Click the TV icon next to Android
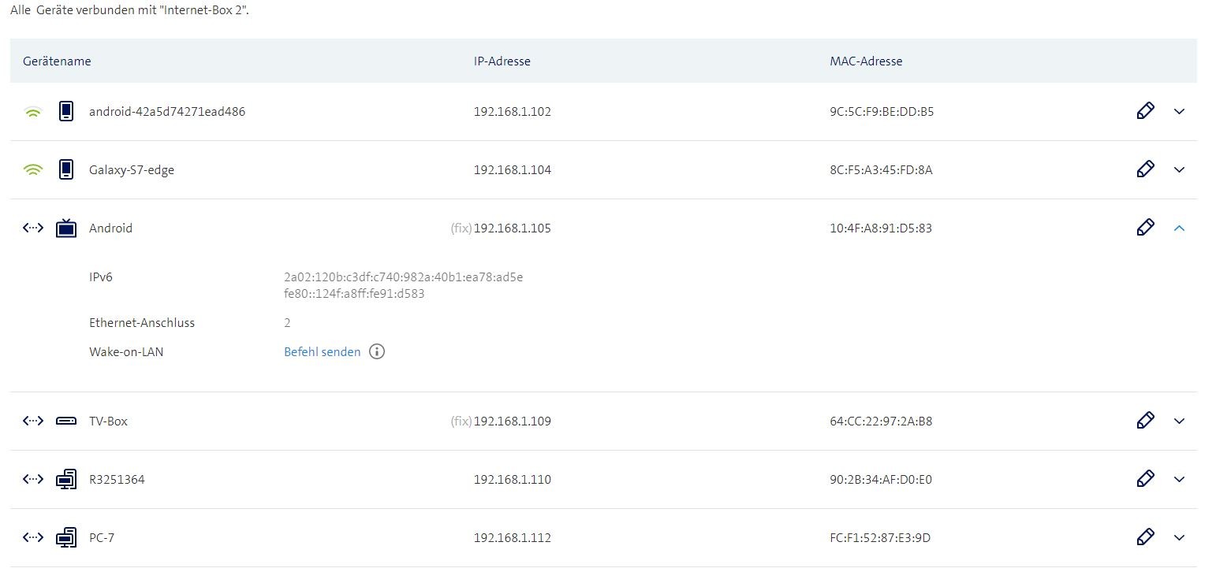Image resolution: width=1216 pixels, height=583 pixels. (x=66, y=228)
